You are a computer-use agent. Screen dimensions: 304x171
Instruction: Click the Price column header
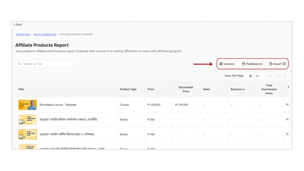click(x=151, y=89)
